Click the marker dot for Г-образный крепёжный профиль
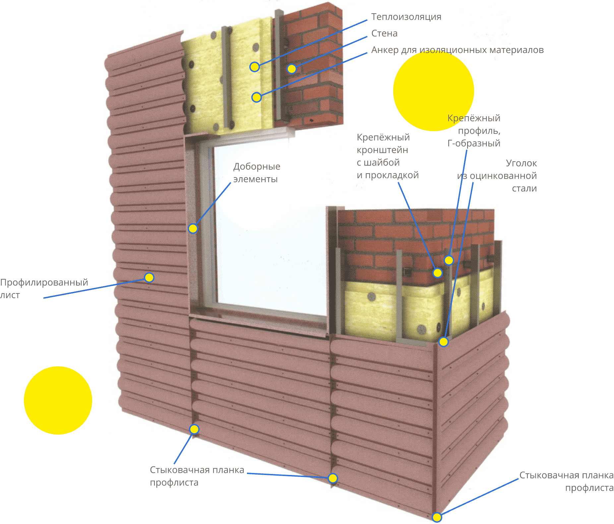The height and width of the screenshot is (524, 614). (x=449, y=260)
